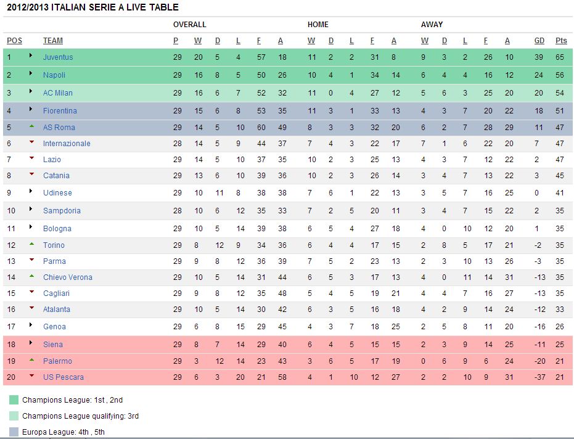The height and width of the screenshot is (439, 574).
Task: Click the red down arrow beside US Pescara
Action: point(31,376)
